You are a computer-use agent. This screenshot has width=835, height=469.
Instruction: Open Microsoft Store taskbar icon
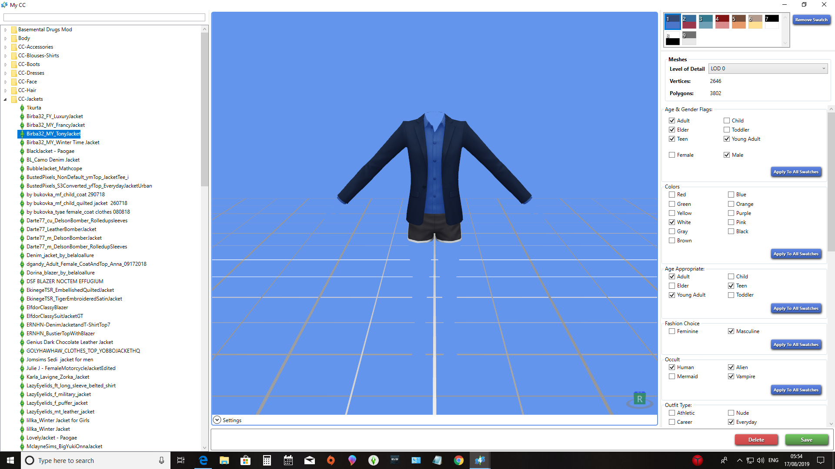(246, 460)
